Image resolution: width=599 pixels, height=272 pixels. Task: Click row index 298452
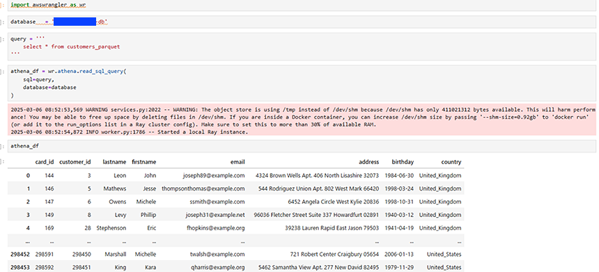point(20,254)
